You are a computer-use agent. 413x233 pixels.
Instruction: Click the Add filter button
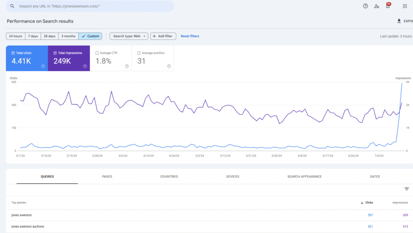[x=163, y=36]
